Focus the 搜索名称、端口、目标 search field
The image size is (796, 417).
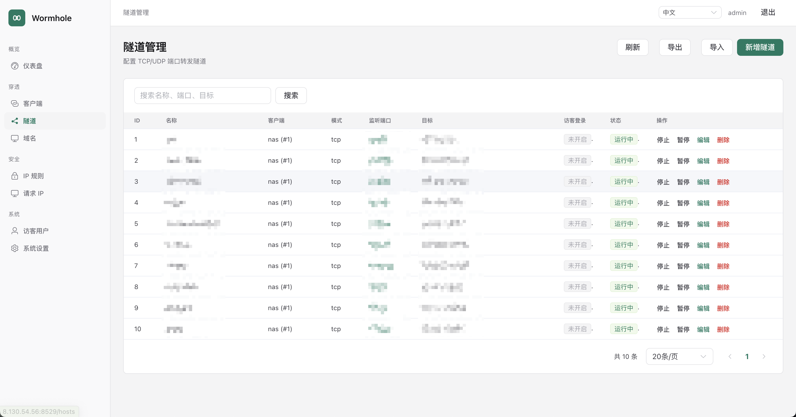click(202, 96)
